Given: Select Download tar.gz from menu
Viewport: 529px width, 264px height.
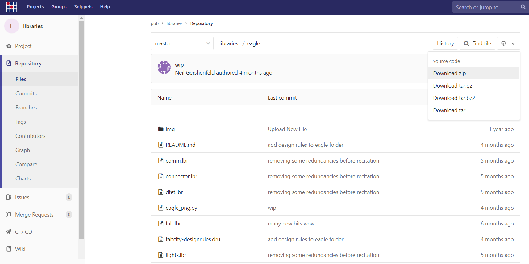Looking at the screenshot, I should (452, 86).
